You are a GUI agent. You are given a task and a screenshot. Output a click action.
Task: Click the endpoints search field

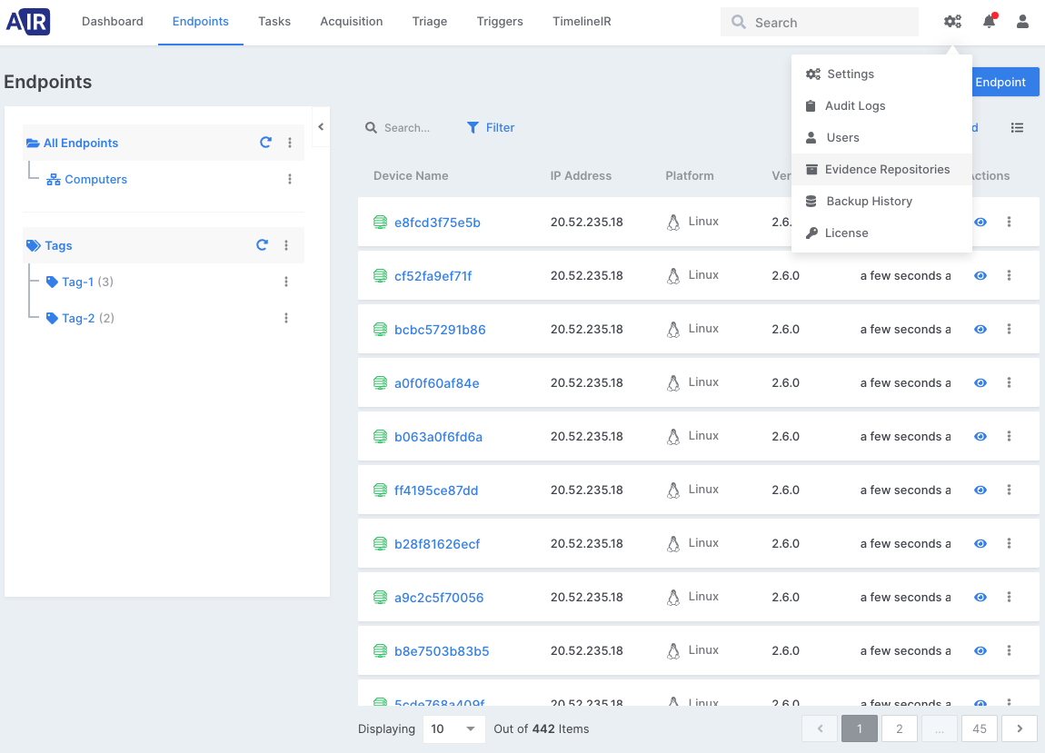click(407, 128)
